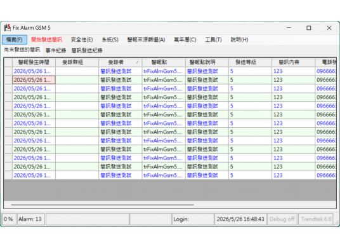The image size is (340, 248).
Task: Click the Login: status bar field
Action: [193, 219]
